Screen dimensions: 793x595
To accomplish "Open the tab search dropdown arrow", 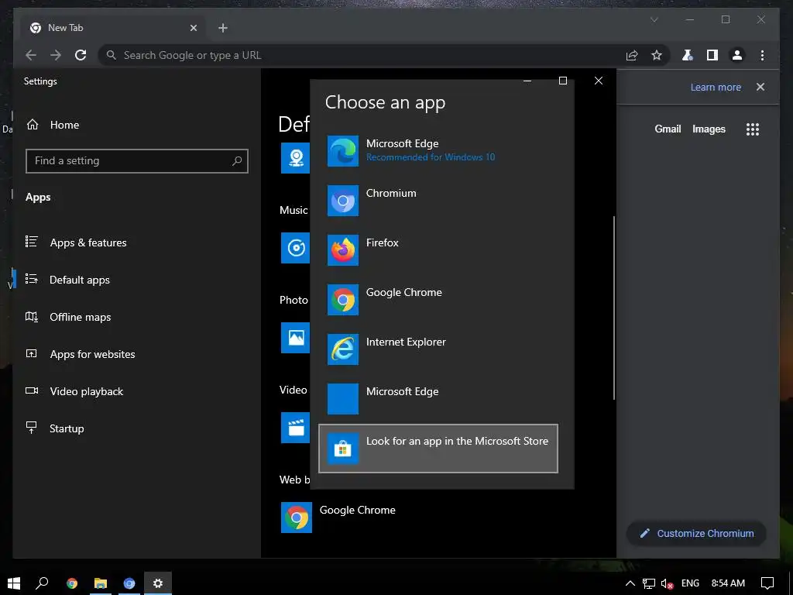I will coord(654,19).
